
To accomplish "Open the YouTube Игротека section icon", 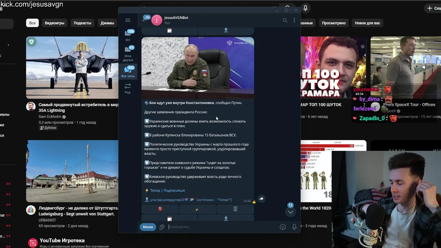I will [x=33, y=243].
